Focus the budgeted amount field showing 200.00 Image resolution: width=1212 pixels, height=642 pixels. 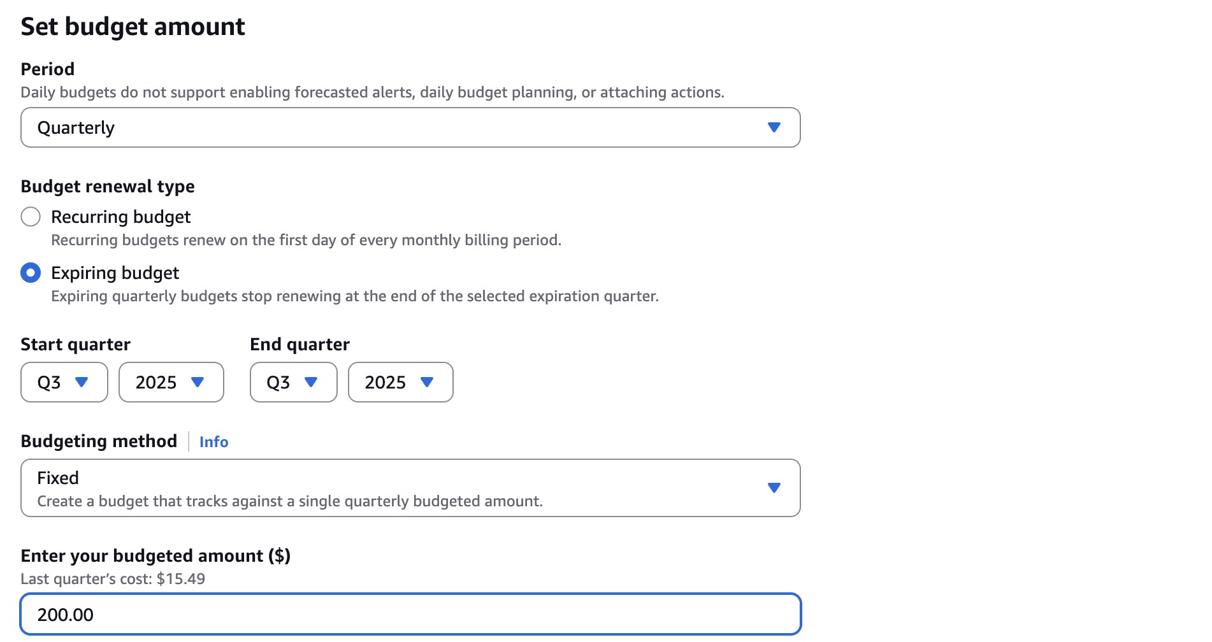[x=410, y=614]
